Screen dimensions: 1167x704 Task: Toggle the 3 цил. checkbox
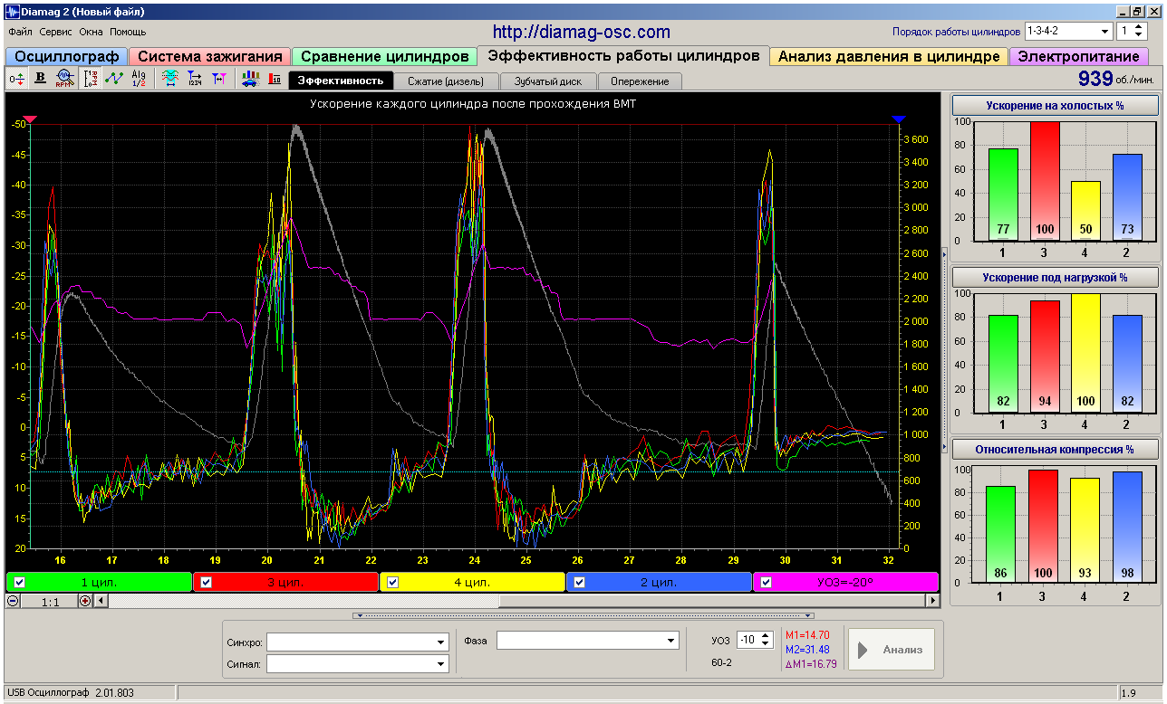click(206, 582)
